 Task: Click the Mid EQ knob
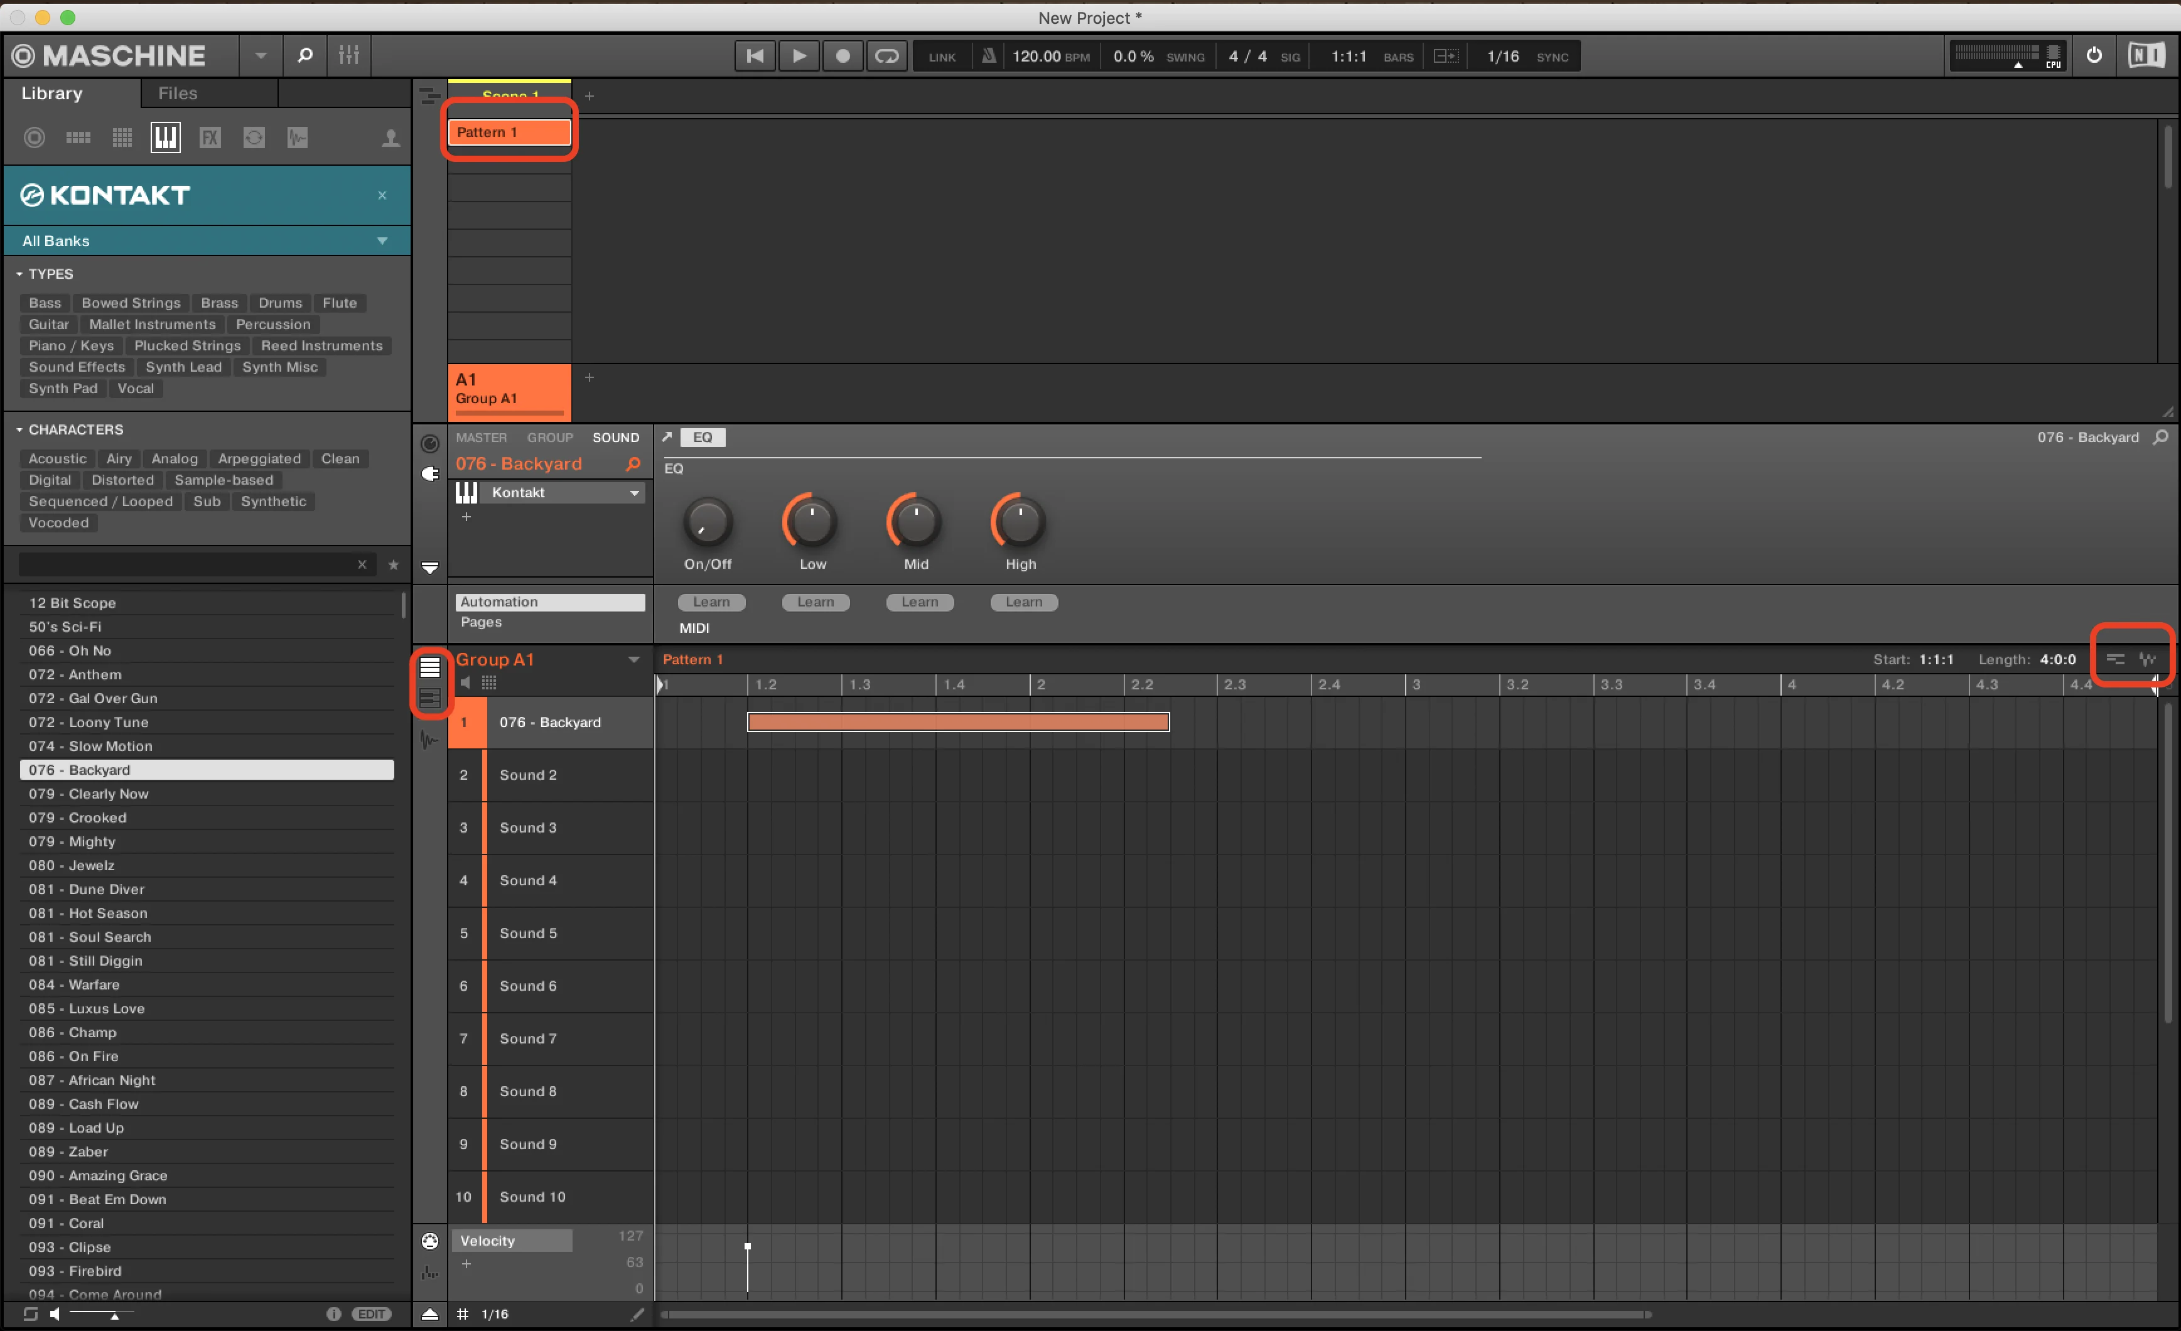[x=915, y=521]
